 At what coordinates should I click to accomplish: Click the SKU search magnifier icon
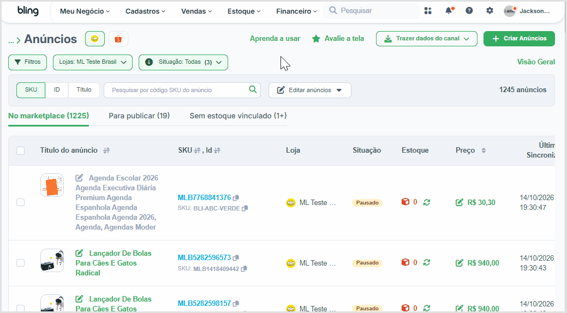[x=253, y=89]
